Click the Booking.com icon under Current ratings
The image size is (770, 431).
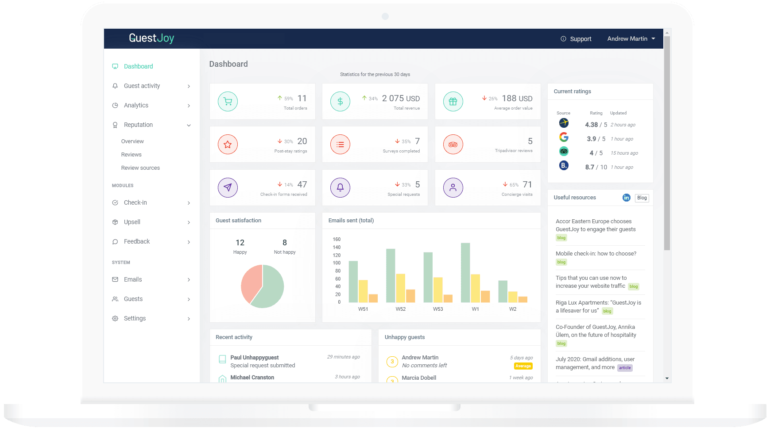(x=563, y=165)
